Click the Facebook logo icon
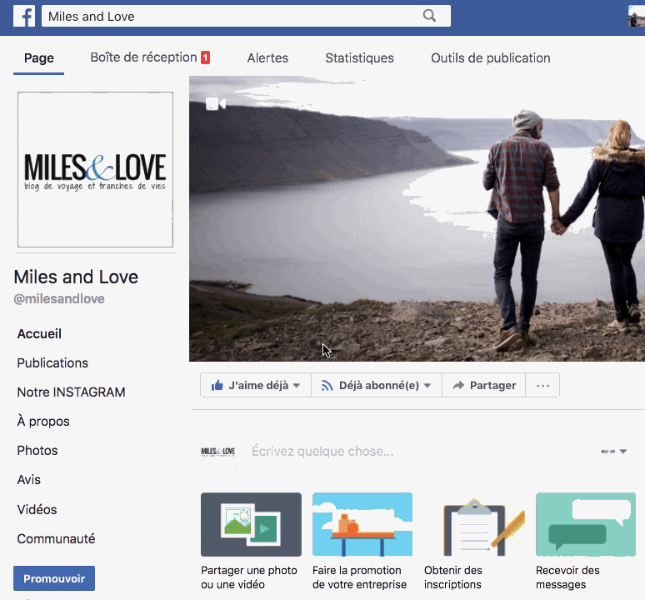The height and width of the screenshot is (600, 645). (x=23, y=16)
